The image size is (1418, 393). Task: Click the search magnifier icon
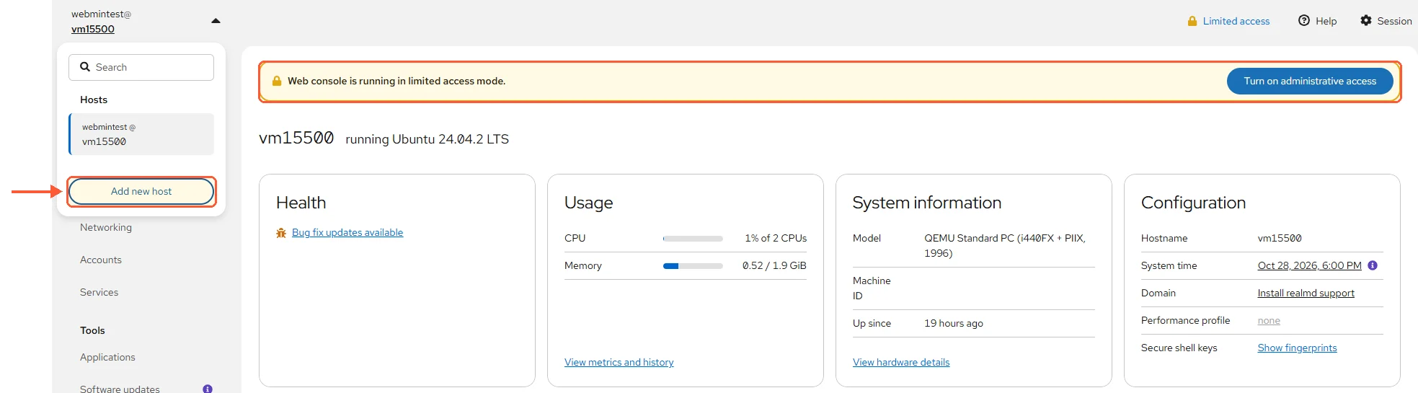click(x=85, y=67)
